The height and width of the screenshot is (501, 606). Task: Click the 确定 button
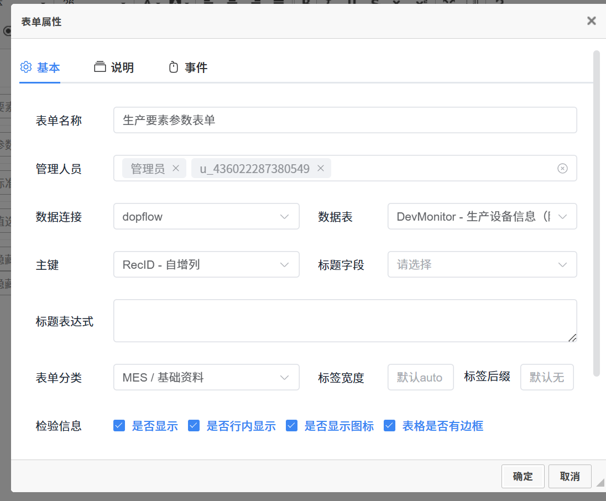coord(523,476)
